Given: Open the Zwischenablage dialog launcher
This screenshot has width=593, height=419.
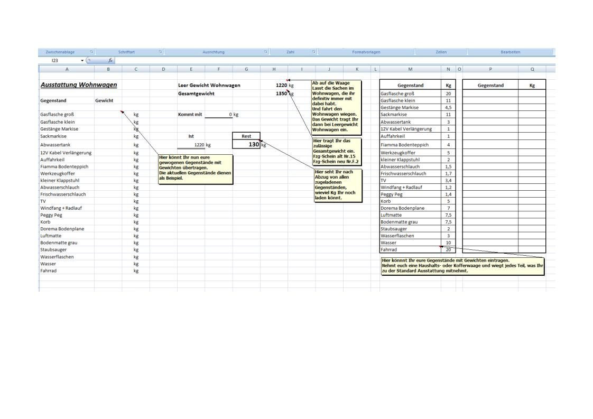Looking at the screenshot, I should coord(91,52).
